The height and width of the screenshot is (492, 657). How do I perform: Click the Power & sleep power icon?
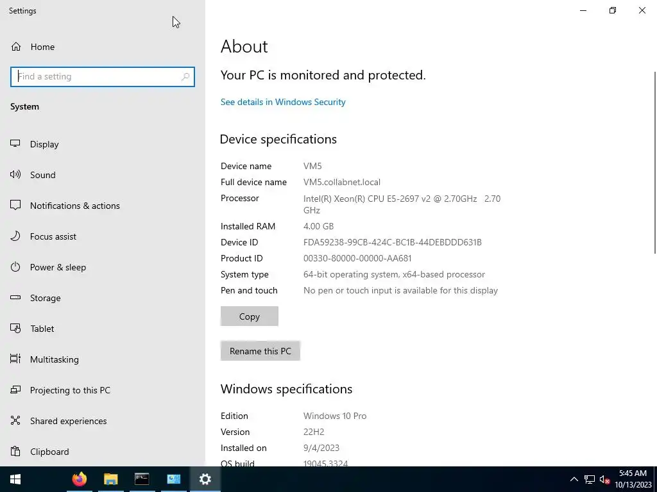click(15, 267)
